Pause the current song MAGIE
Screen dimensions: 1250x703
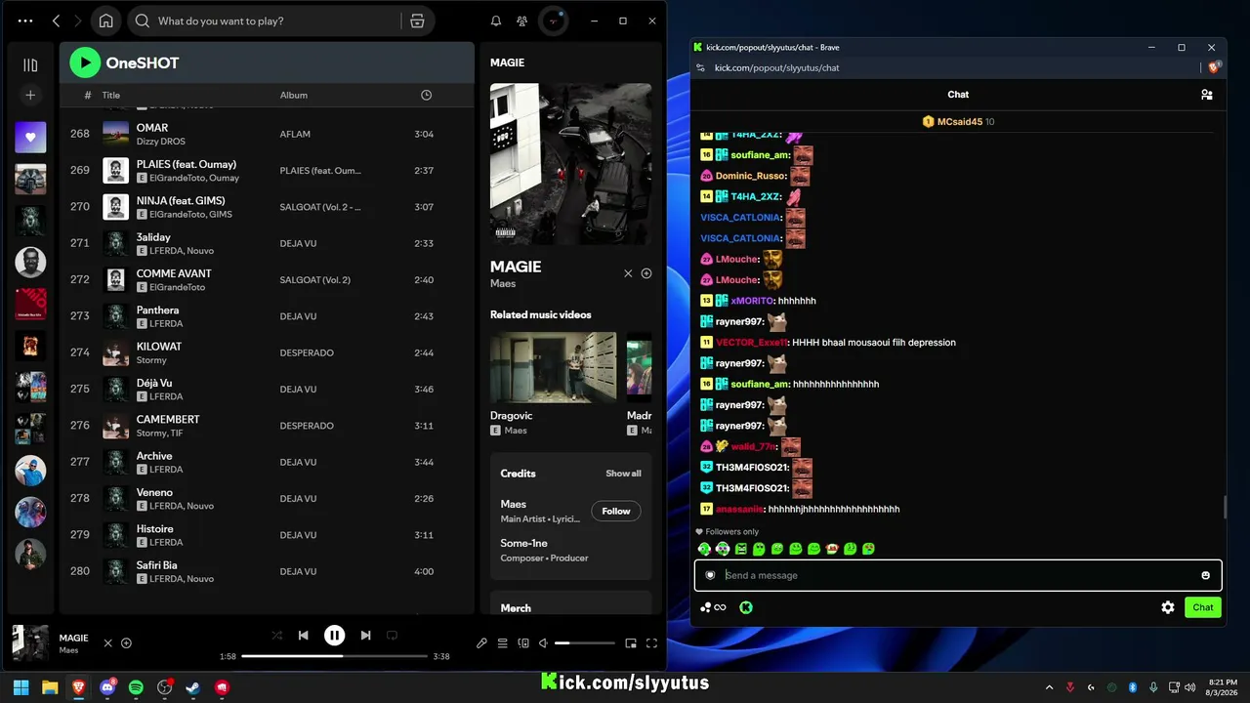pos(334,636)
